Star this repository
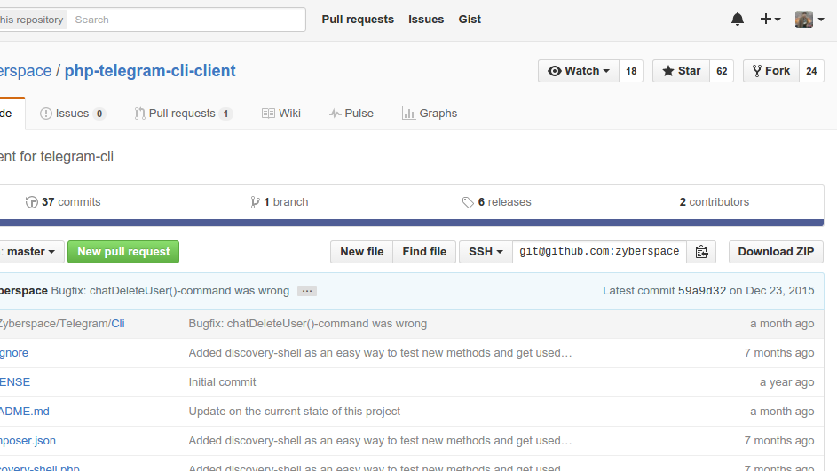The image size is (837, 471). click(x=681, y=71)
